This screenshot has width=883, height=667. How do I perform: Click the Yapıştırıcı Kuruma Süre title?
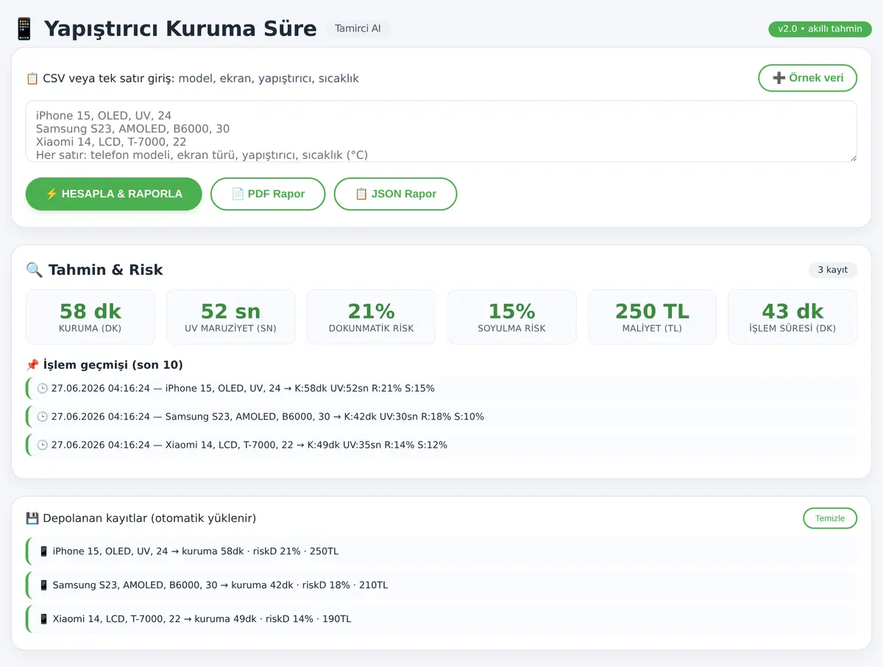coord(180,29)
